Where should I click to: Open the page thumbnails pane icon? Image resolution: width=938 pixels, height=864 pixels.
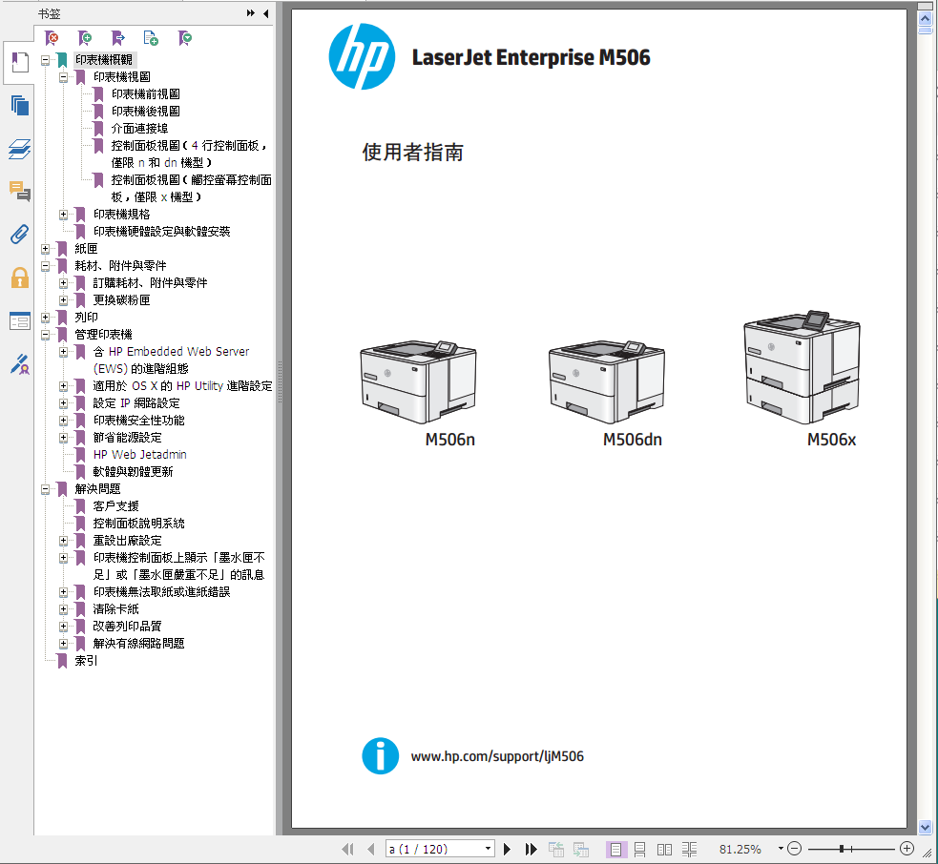tap(19, 106)
